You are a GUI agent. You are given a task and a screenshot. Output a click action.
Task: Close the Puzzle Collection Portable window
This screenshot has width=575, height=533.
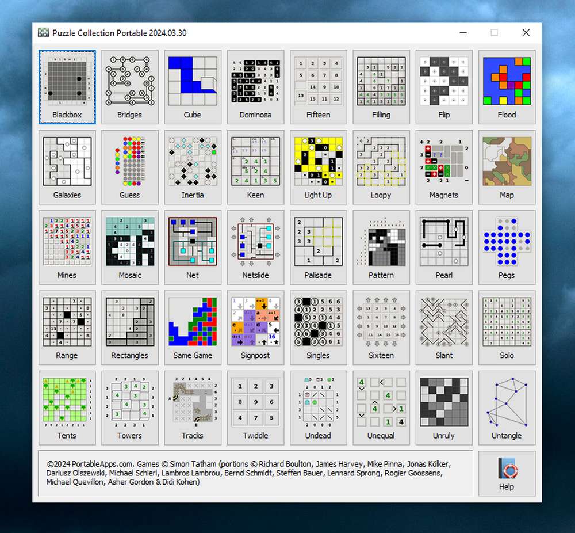pos(526,33)
